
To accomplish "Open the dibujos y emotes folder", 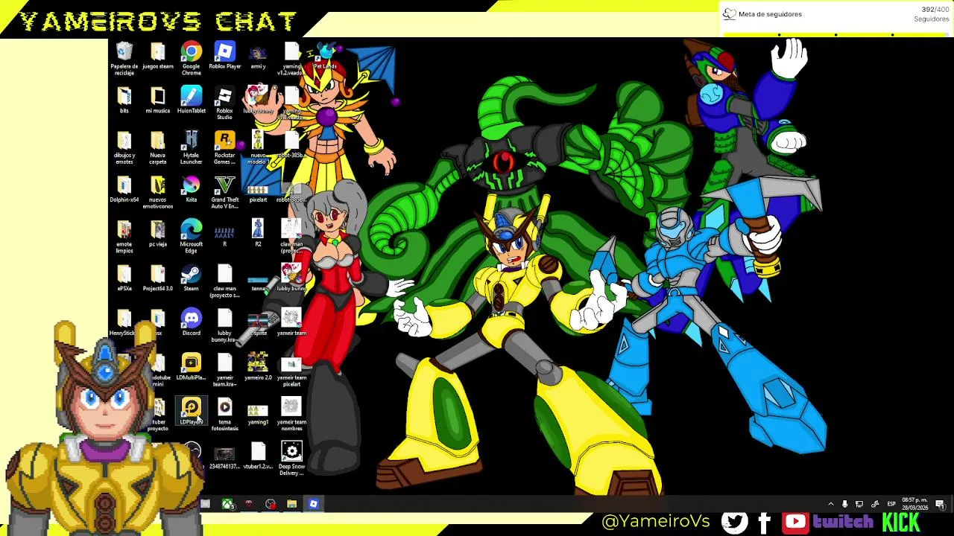I will 124,147.
